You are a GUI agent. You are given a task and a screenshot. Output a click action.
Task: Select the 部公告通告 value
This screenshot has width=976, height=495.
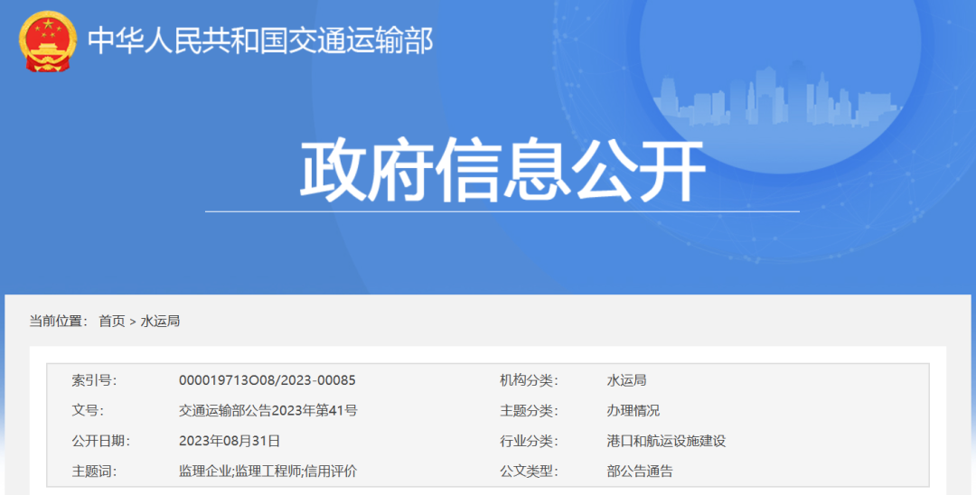(x=640, y=472)
